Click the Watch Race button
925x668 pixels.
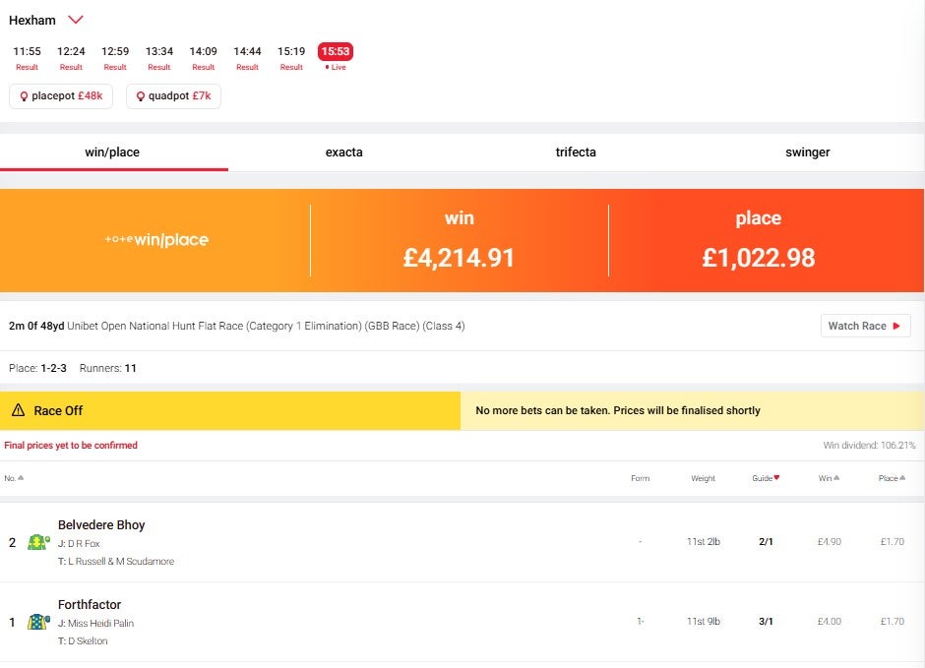coord(865,325)
